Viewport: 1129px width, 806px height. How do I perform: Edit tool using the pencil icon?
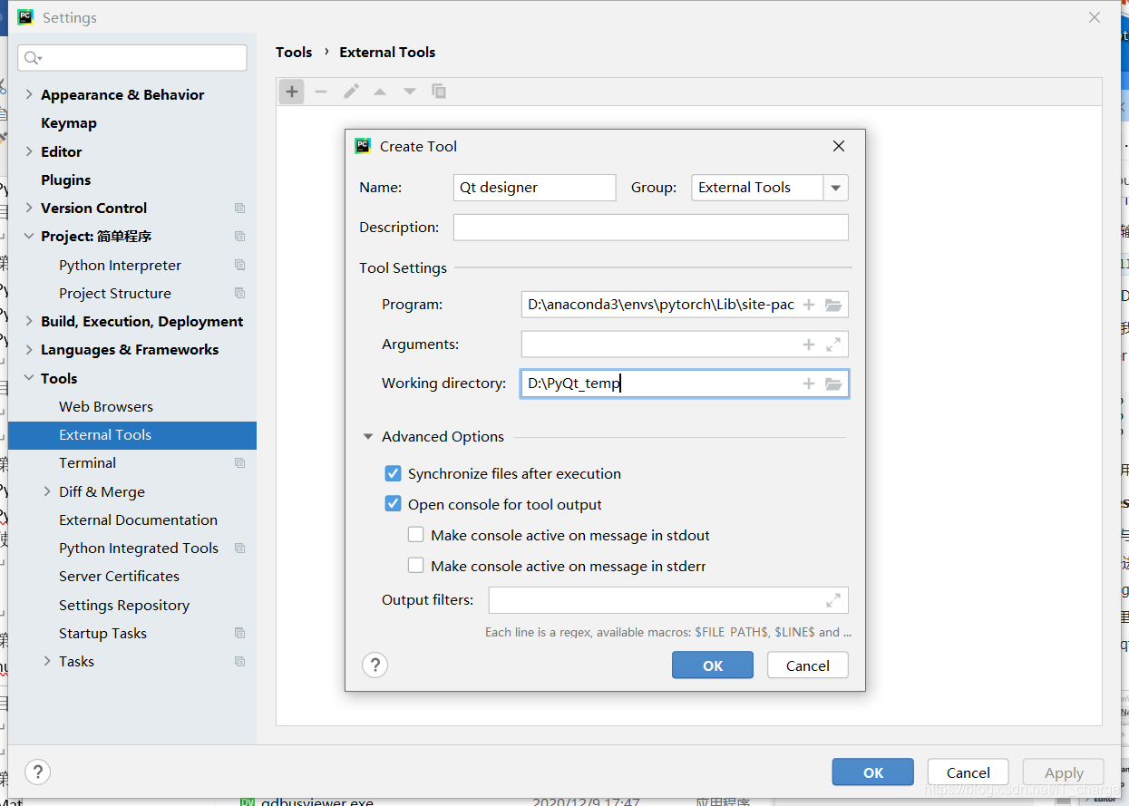pos(351,91)
